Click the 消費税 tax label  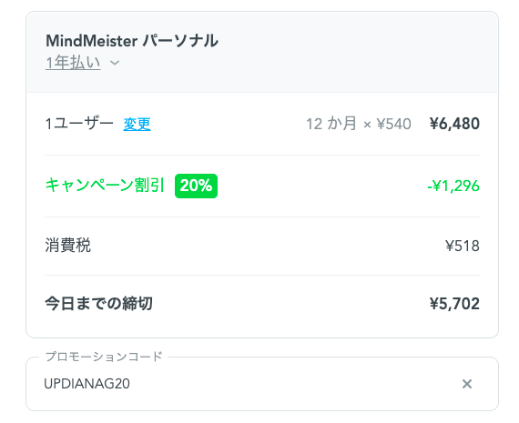tap(68, 246)
